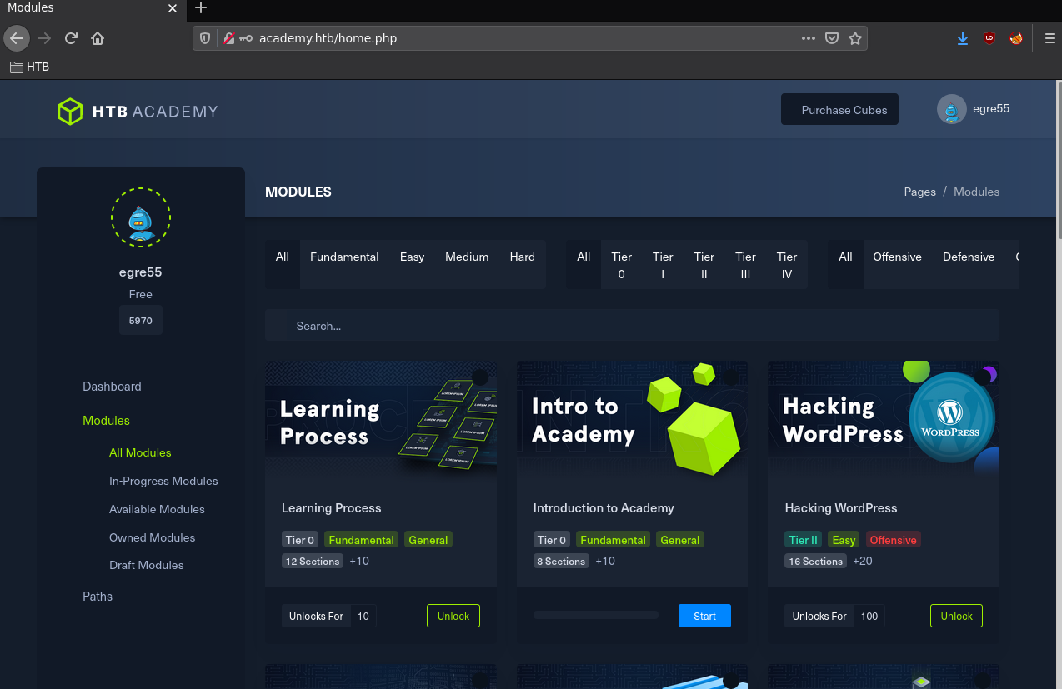Open Draft Modules in the sidebar

coord(146,565)
